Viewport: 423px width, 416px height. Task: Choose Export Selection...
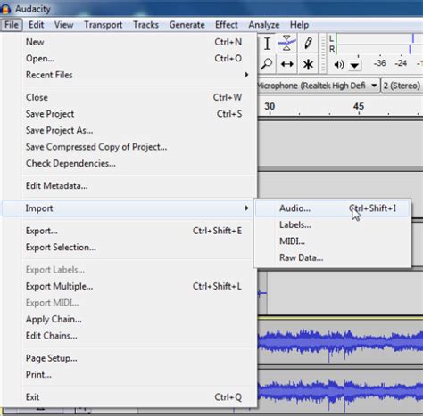pyautogui.click(x=130, y=248)
